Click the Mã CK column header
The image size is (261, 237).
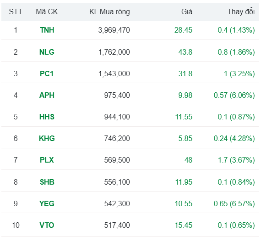click(x=47, y=12)
